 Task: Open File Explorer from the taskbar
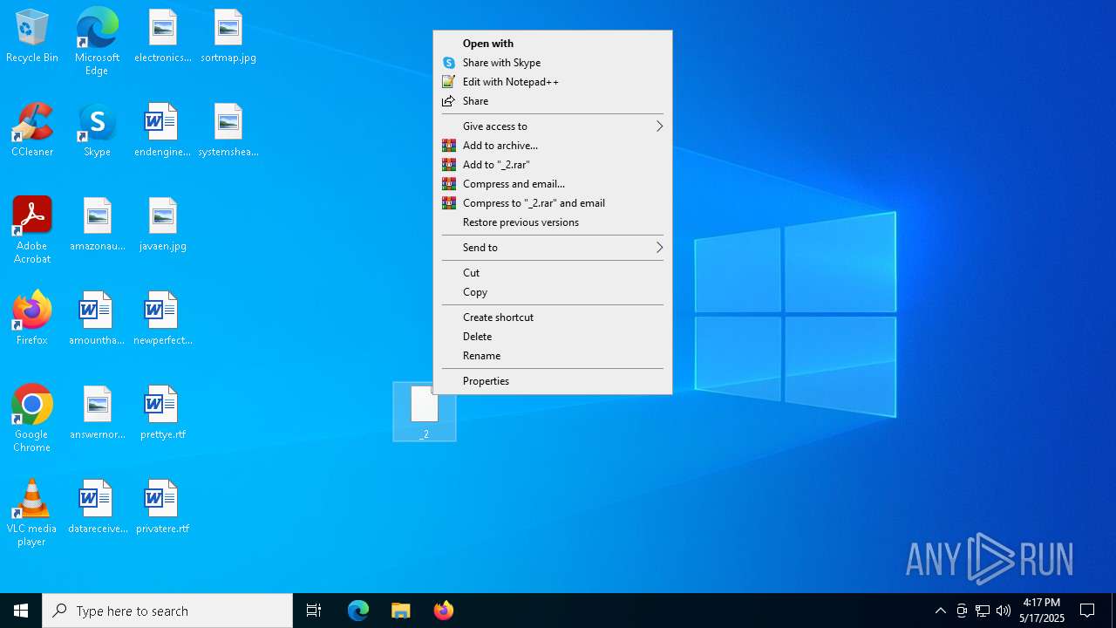[x=401, y=611]
